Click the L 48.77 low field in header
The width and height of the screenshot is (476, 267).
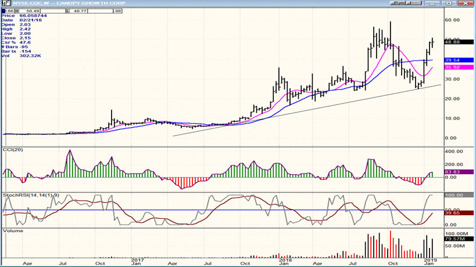pos(78,11)
